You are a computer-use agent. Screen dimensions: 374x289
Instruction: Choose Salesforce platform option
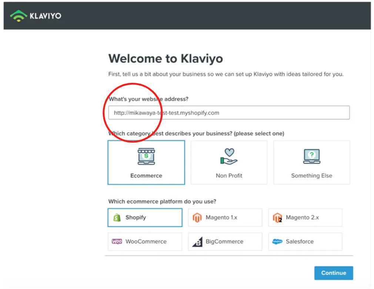click(305, 242)
